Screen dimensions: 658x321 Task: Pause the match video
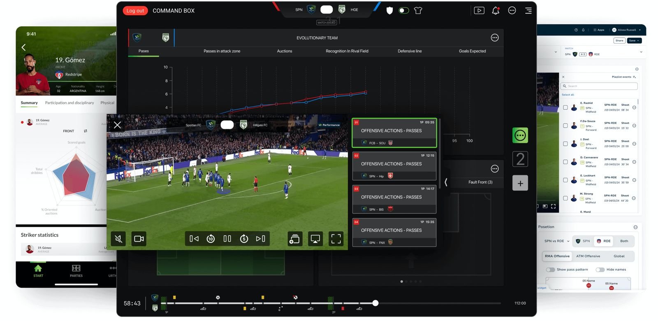point(227,239)
